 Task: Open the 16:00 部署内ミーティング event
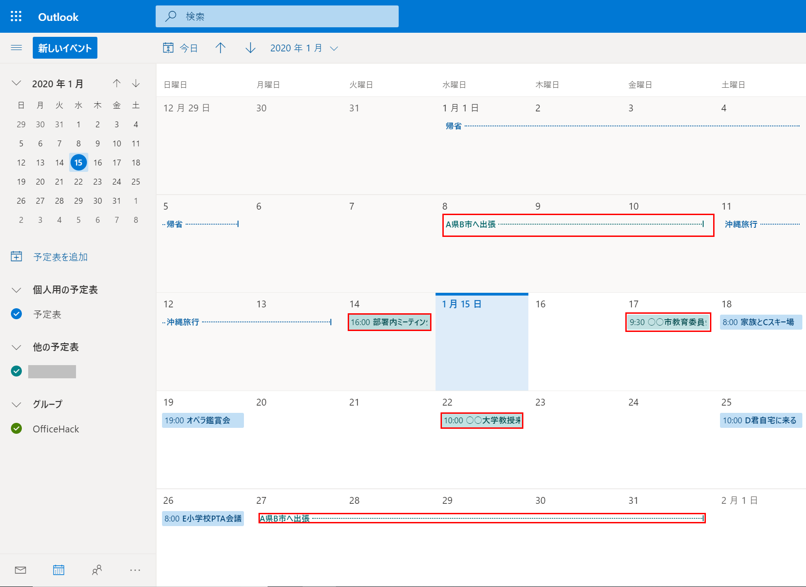(389, 322)
